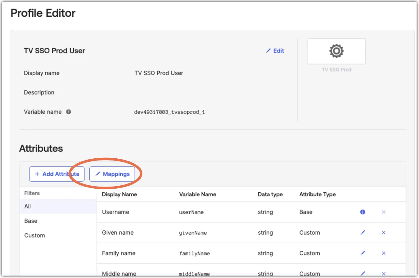Click the Variable name help question icon
This screenshot has height=278, width=419.
[x=68, y=112]
